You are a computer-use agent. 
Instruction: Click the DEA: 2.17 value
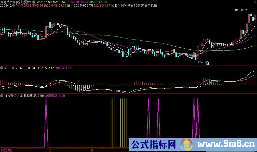pyautogui.click(x=47, y=68)
